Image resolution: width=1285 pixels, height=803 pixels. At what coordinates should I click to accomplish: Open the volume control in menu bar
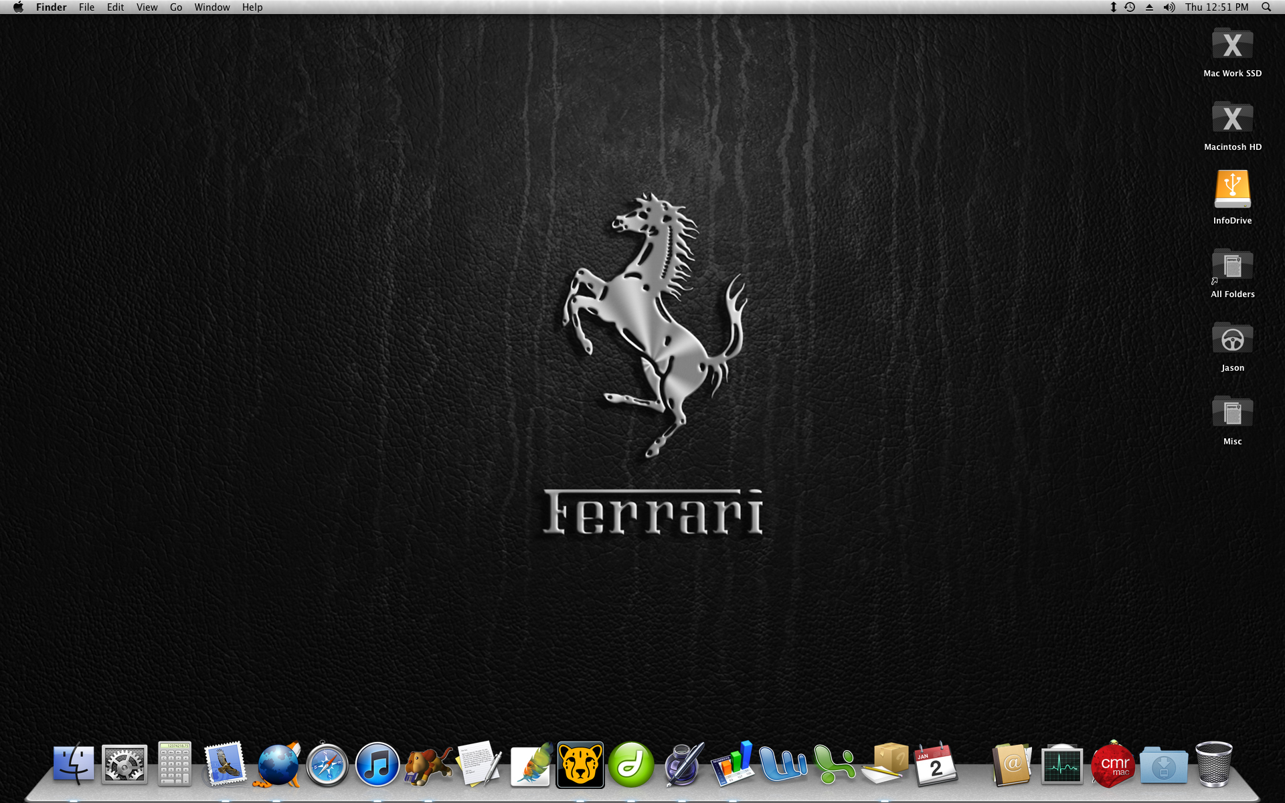click(1169, 7)
